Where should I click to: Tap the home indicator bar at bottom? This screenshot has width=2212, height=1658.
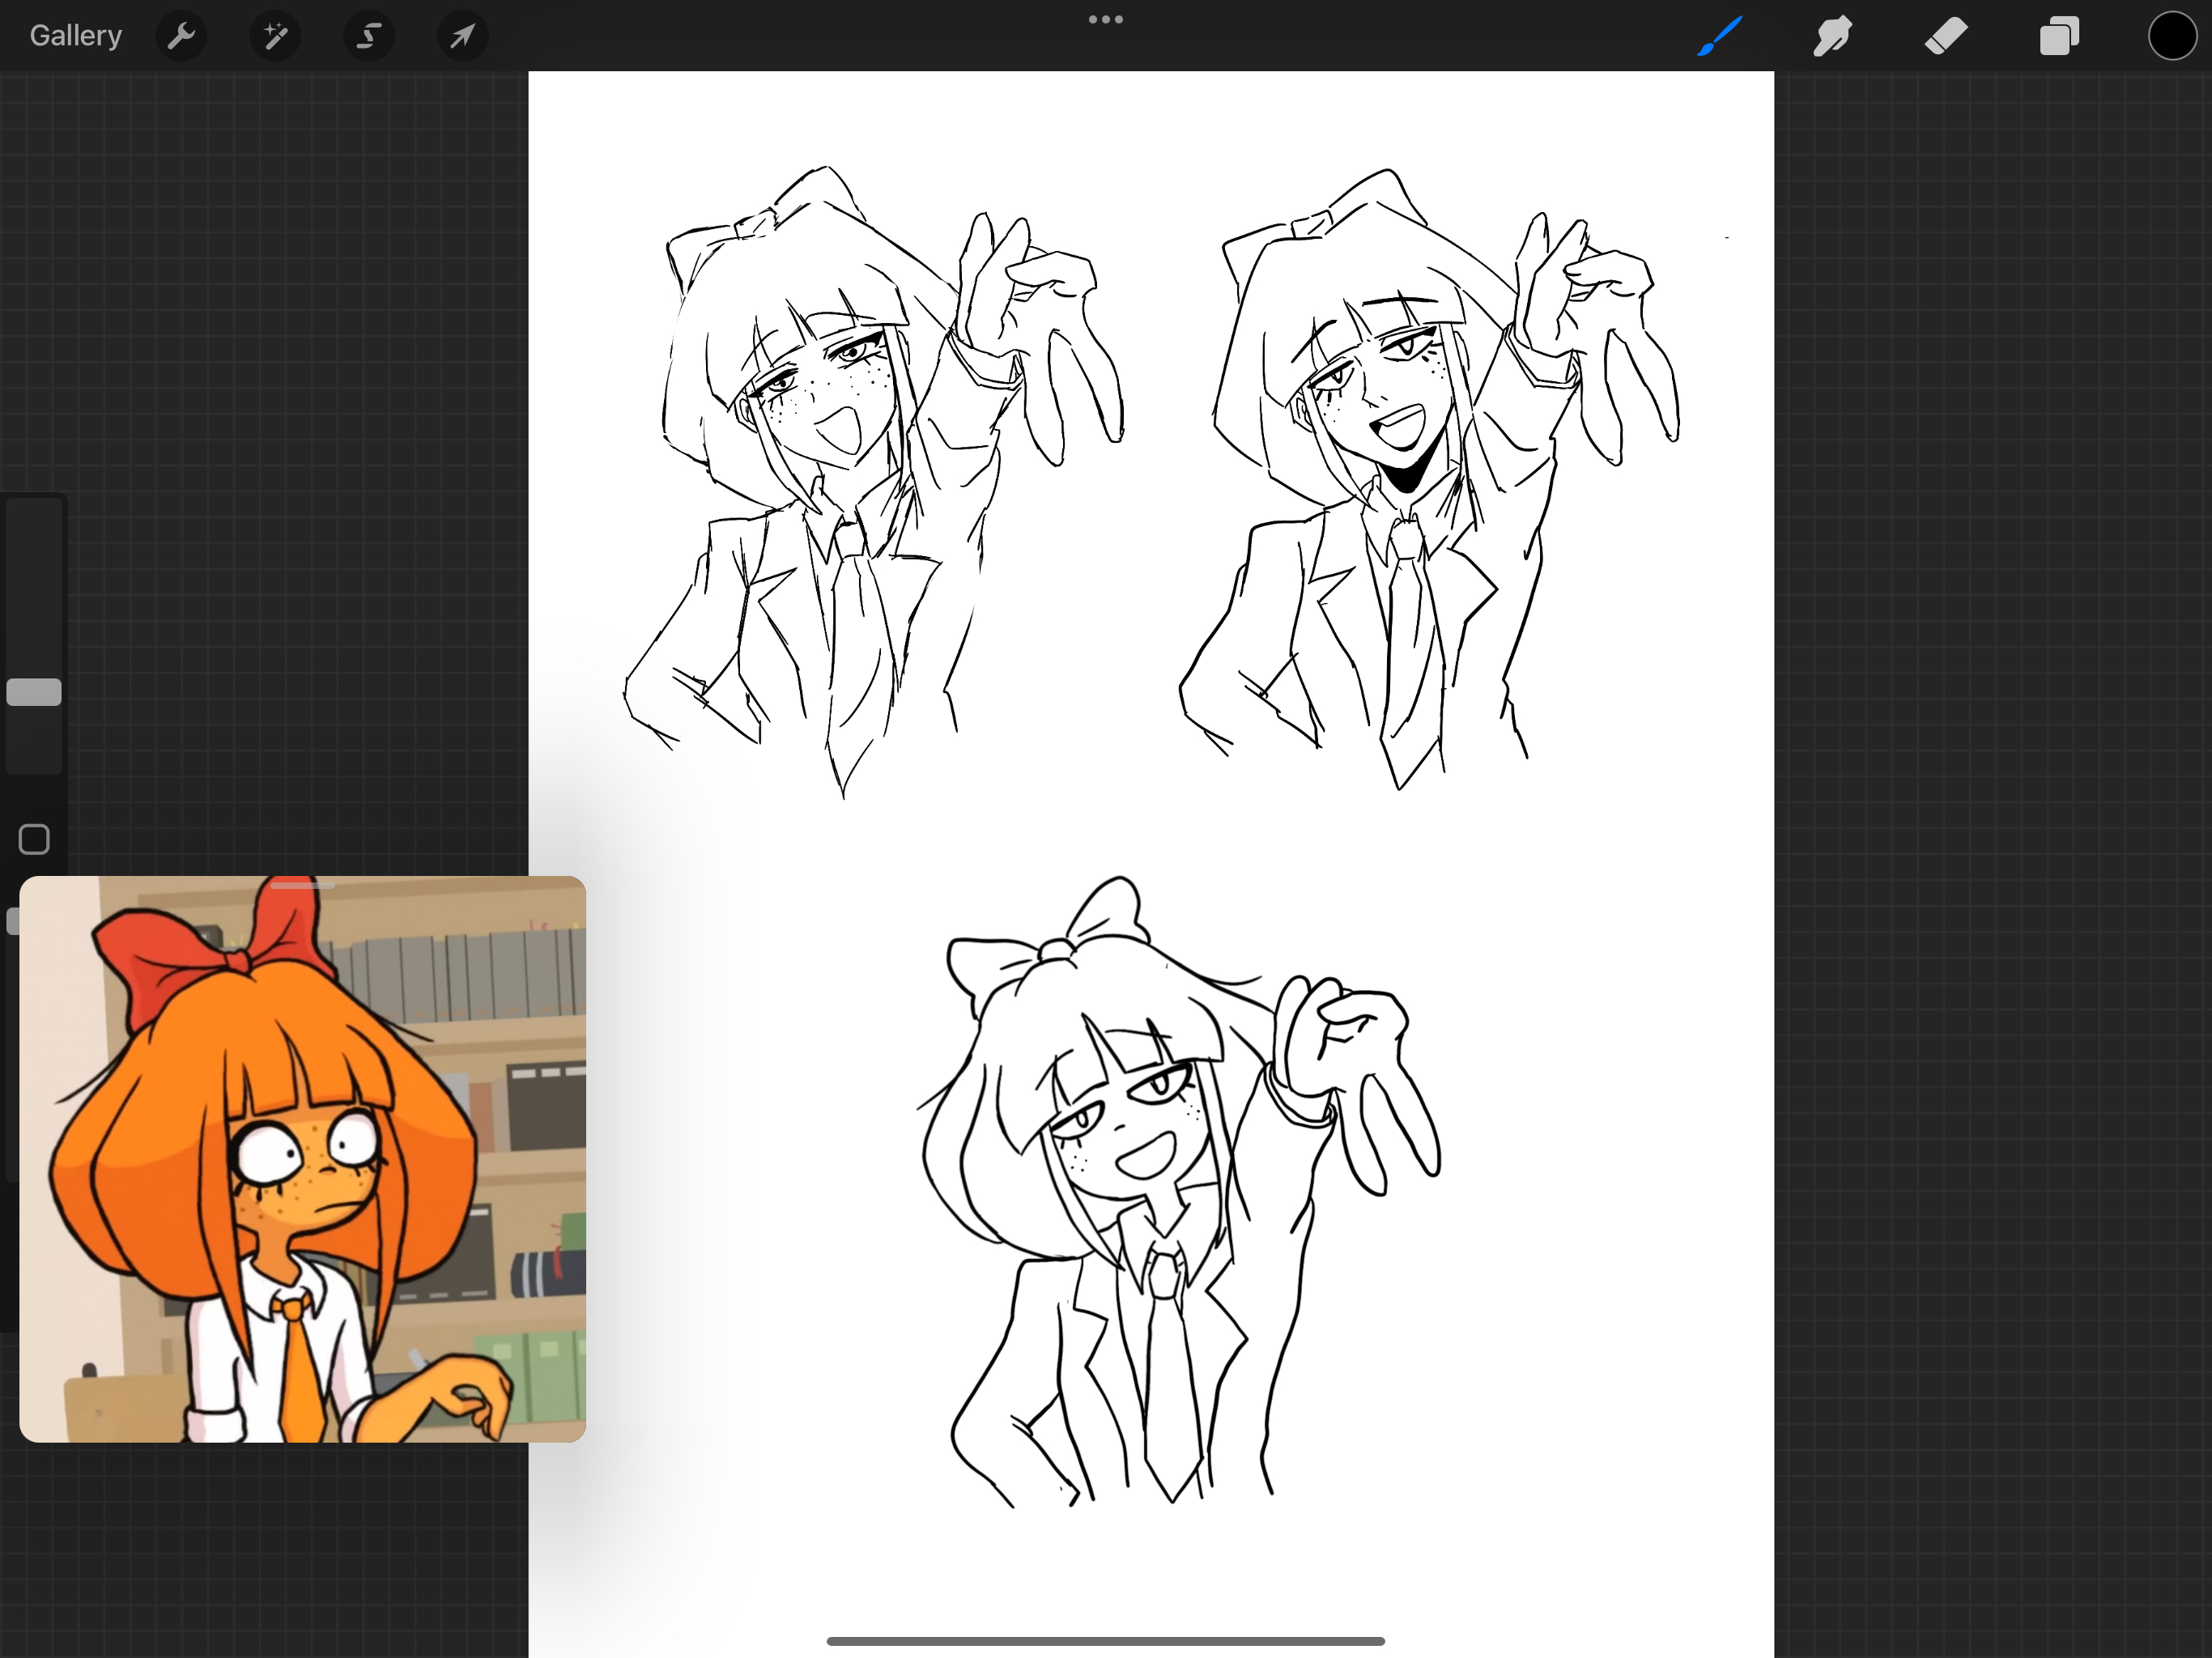(x=1105, y=1641)
